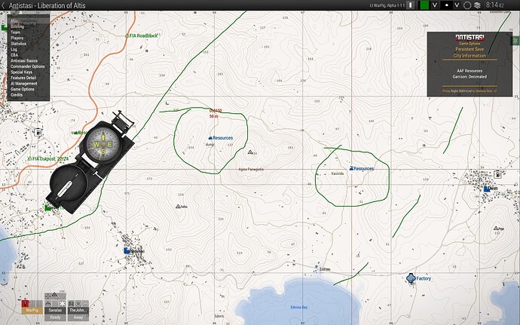Click AAF Resources text in the hint panel
The height and width of the screenshot is (325, 520).
(x=470, y=71)
